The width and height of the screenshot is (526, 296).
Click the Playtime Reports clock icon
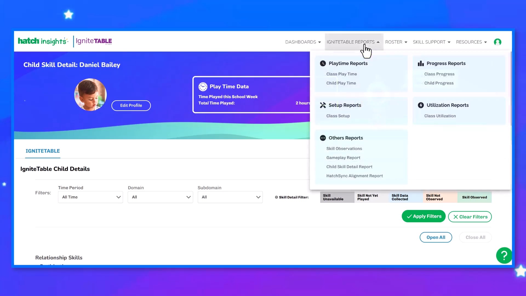tap(323, 63)
